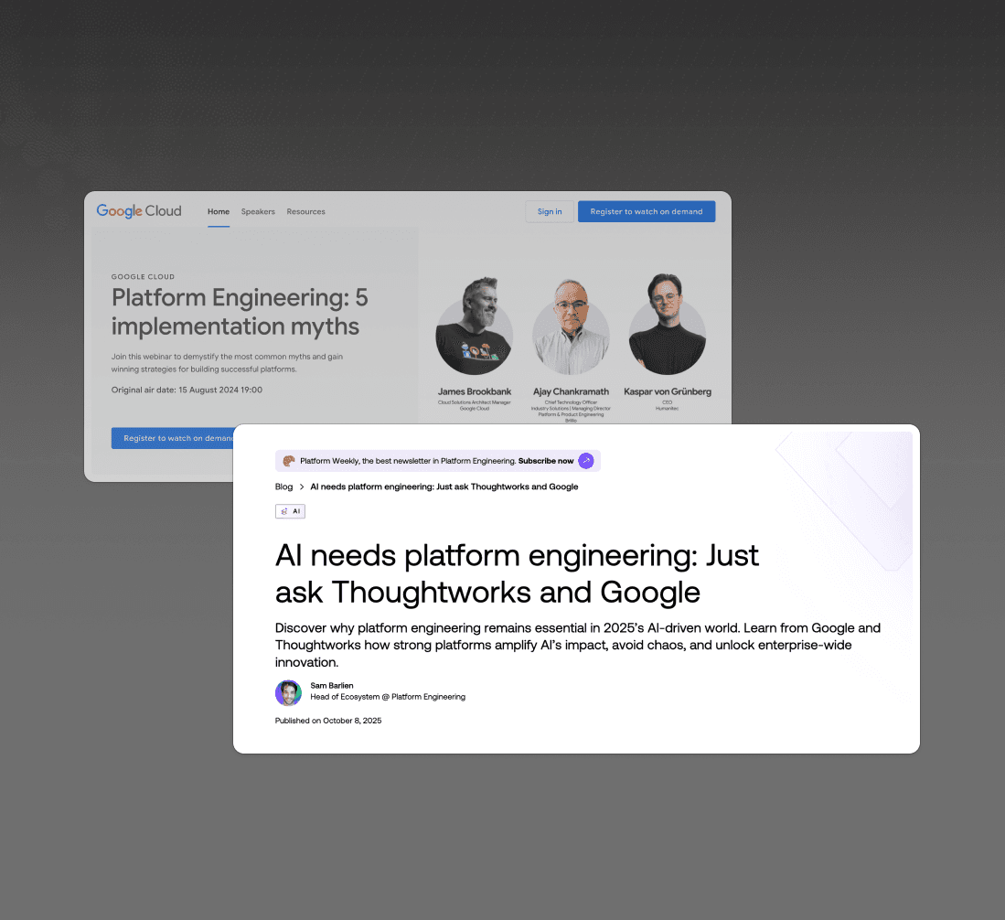The height and width of the screenshot is (920, 1005).
Task: Open Ajay Chankramath's speaker photo
Action: click(571, 327)
